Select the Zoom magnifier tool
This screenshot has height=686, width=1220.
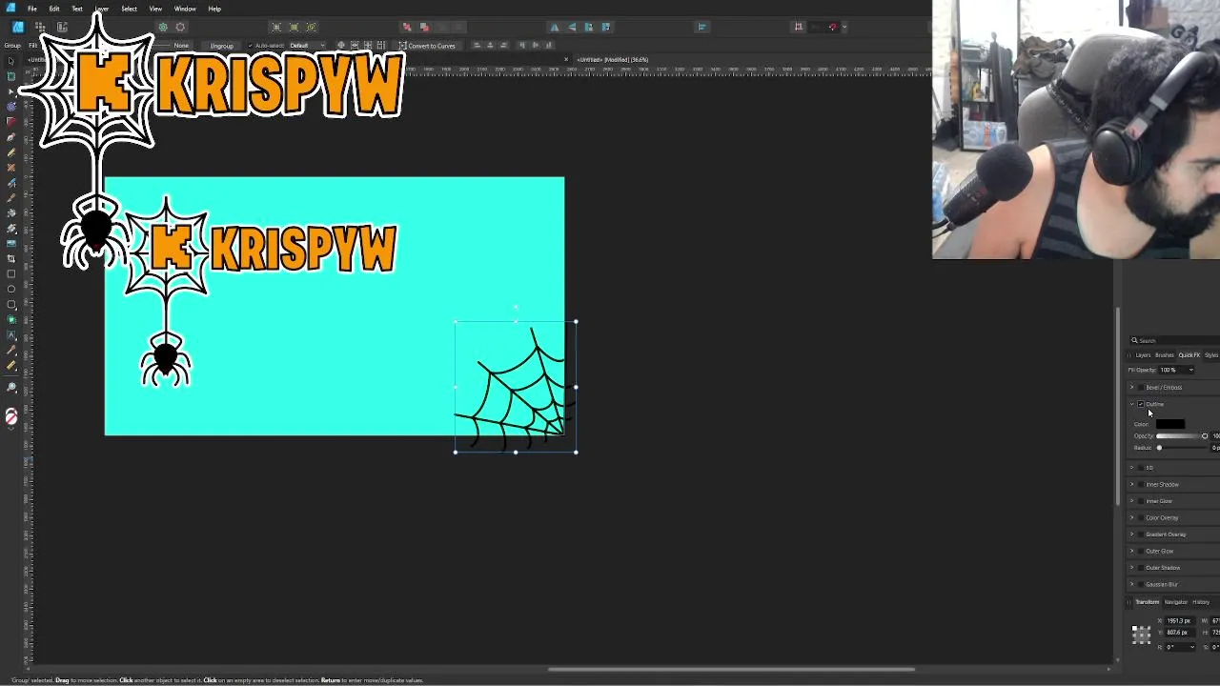(x=11, y=388)
